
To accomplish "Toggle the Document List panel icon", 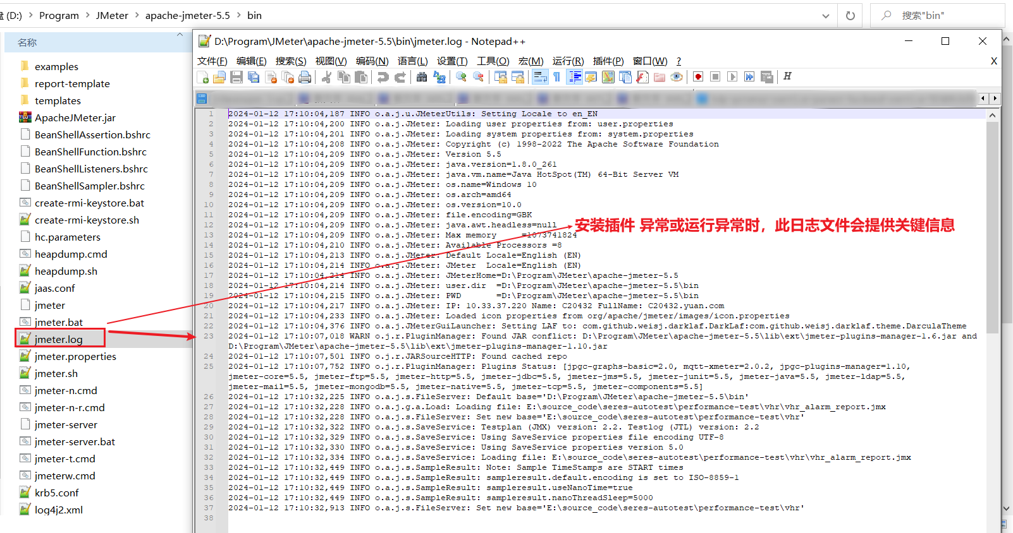I will click(625, 77).
